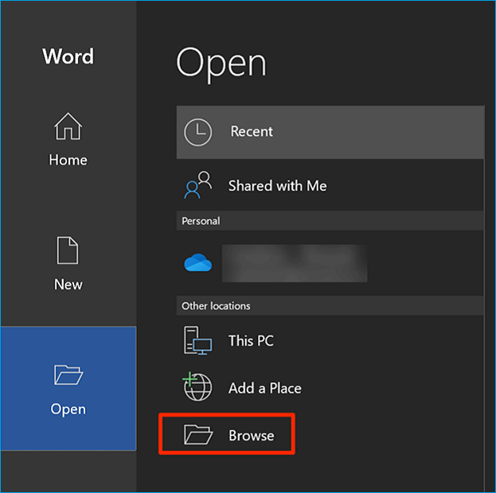
Task: Click the Other locations section header
Action: coord(330,305)
